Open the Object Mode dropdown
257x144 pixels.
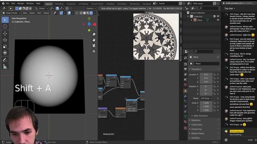(x=11, y=13)
